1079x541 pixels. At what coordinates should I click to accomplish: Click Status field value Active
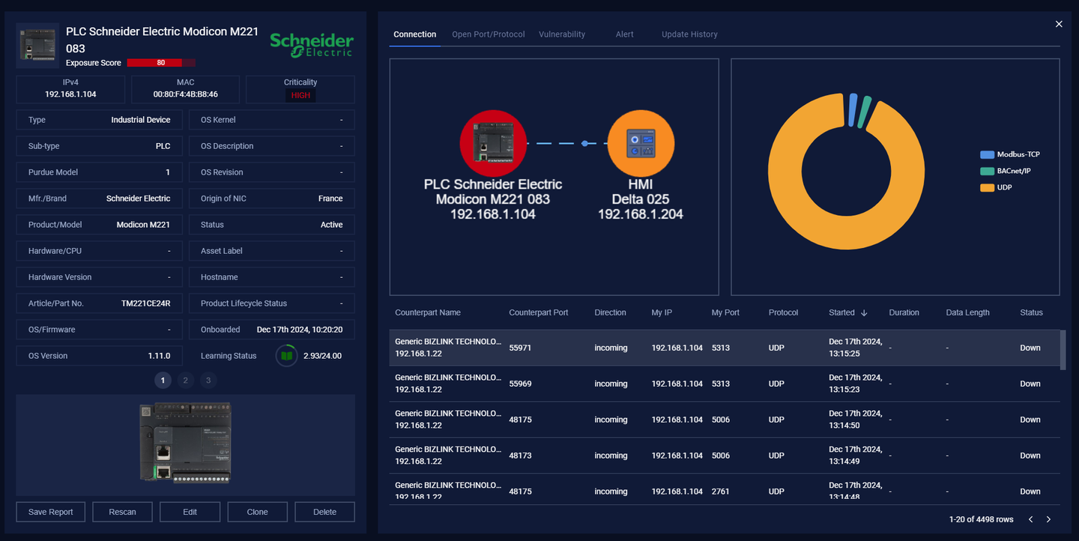331,225
